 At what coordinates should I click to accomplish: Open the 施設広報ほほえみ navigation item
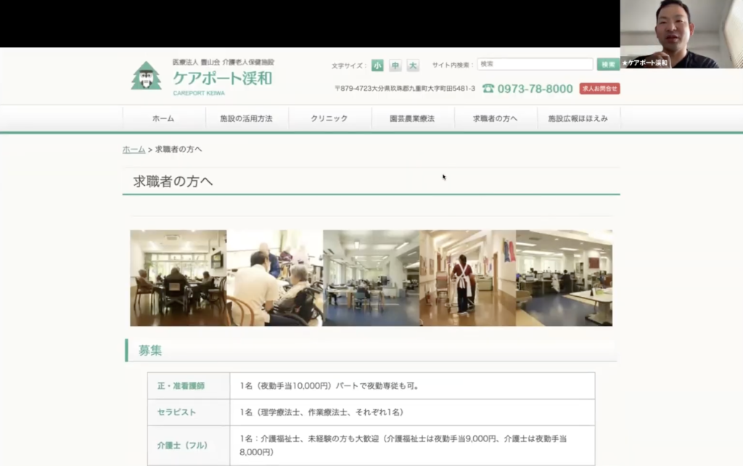[578, 118]
